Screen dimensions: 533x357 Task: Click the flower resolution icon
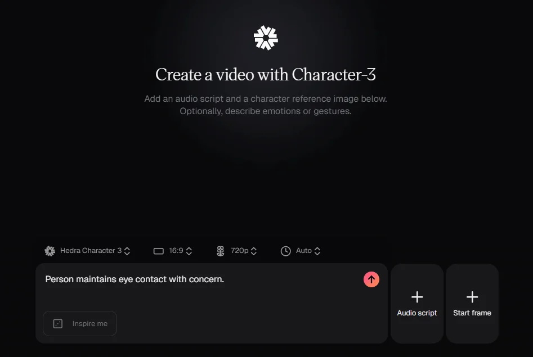pyautogui.click(x=220, y=251)
